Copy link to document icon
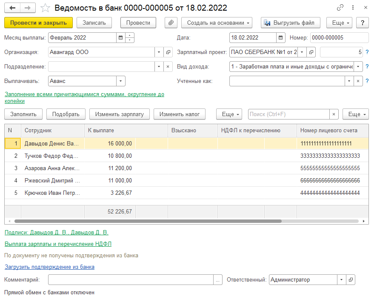 [340, 8]
